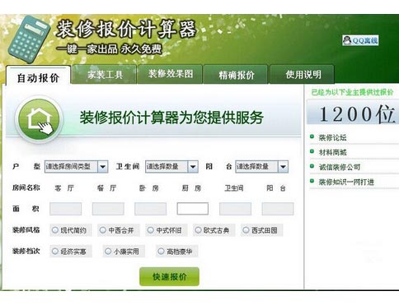Expand the 户型 room type dropdown
This screenshot has height=305, width=399.
point(76,166)
